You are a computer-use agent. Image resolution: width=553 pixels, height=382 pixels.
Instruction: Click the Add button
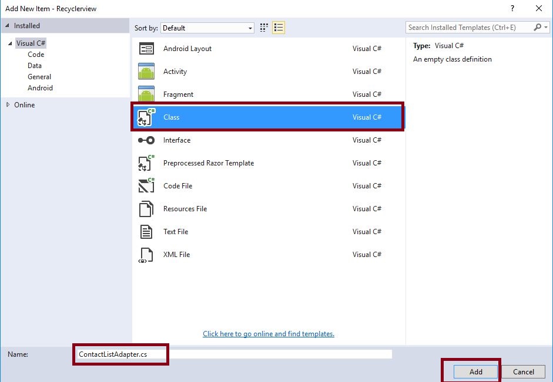coord(475,372)
